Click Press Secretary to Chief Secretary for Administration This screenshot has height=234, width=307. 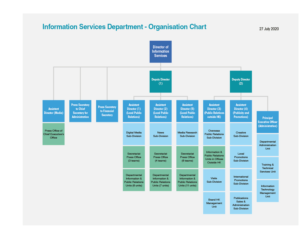click(x=80, y=111)
